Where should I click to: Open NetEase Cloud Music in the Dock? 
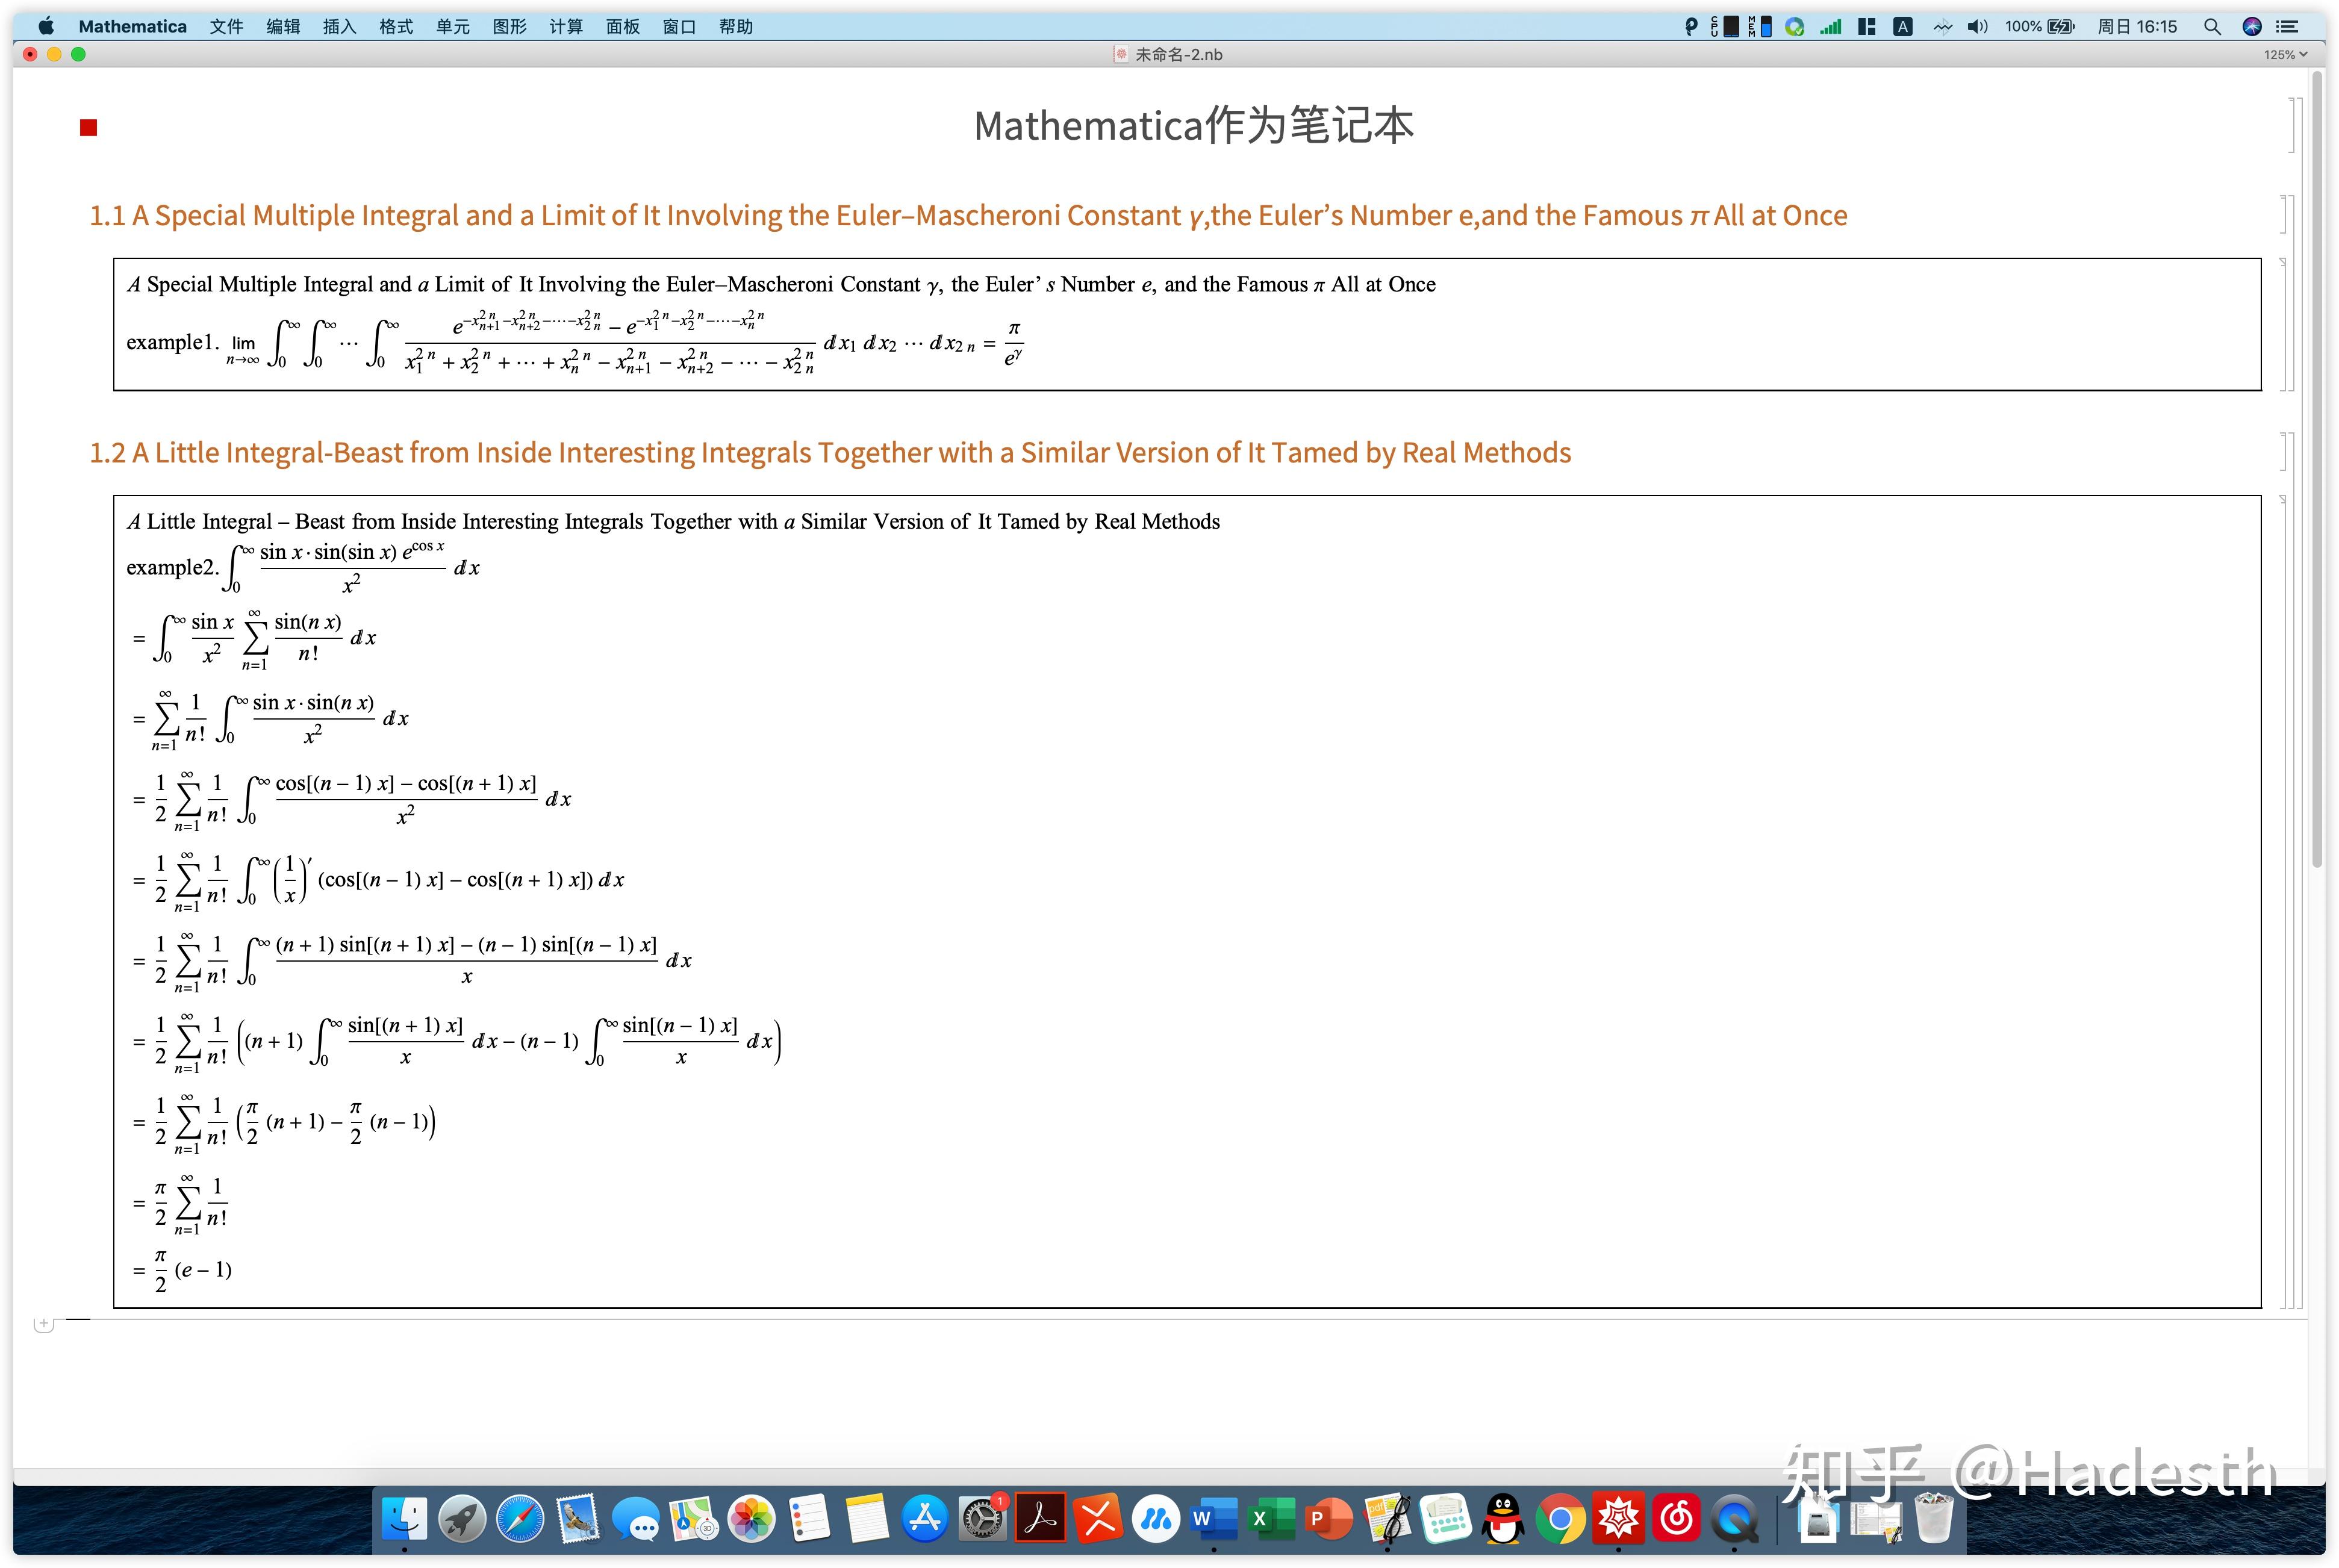pyautogui.click(x=1678, y=1517)
